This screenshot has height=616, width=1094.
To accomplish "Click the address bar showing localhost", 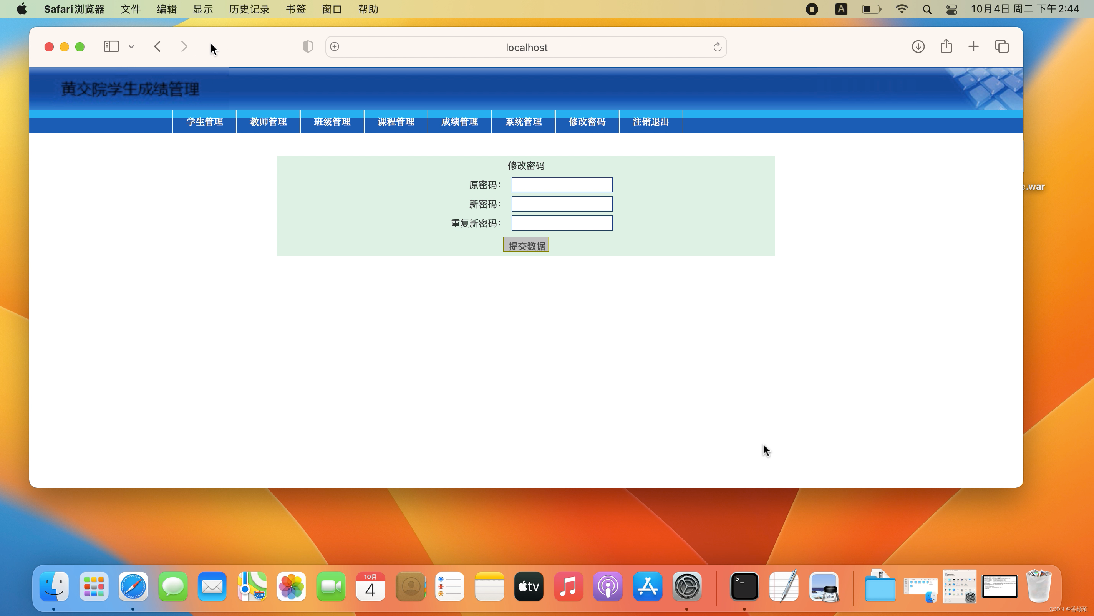I will coord(526,47).
